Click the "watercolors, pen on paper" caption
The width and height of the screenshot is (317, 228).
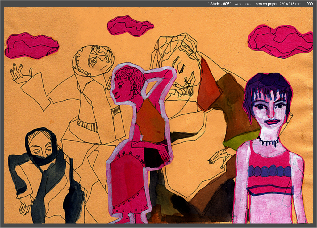256,4
